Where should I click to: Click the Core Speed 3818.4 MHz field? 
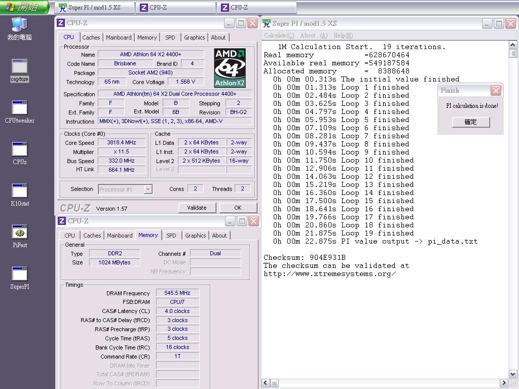(x=122, y=142)
